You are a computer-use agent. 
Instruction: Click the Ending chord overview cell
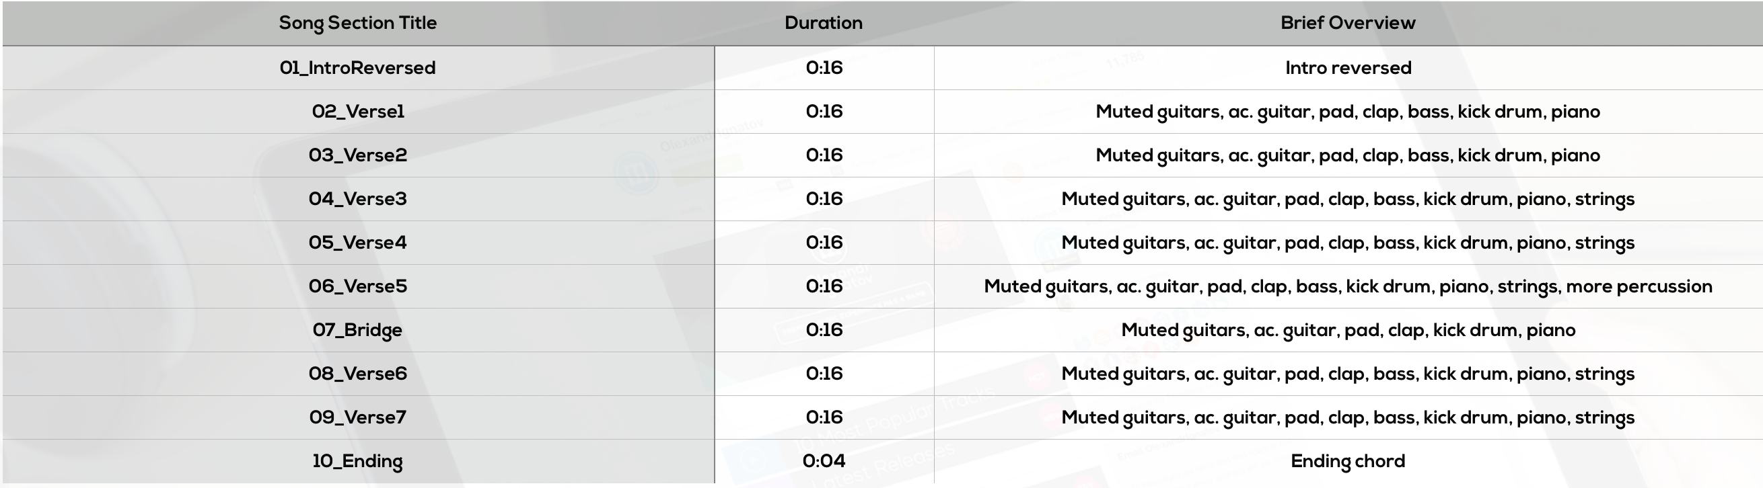click(1348, 461)
